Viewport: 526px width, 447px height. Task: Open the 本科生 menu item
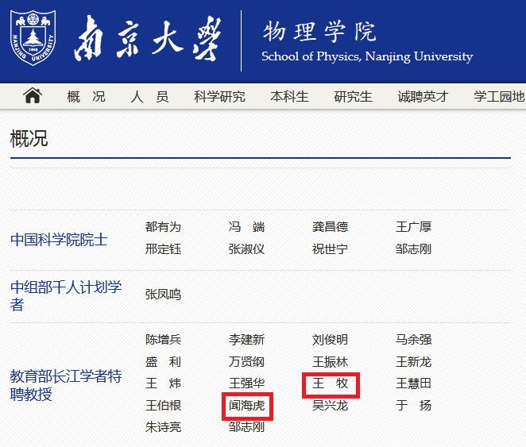coord(289,97)
